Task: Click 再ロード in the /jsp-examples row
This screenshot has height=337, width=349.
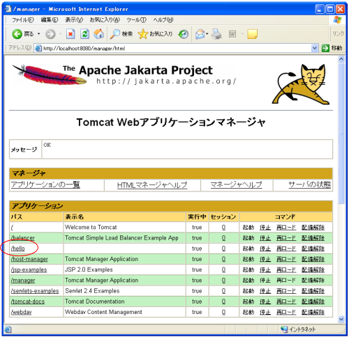Action: [x=286, y=269]
